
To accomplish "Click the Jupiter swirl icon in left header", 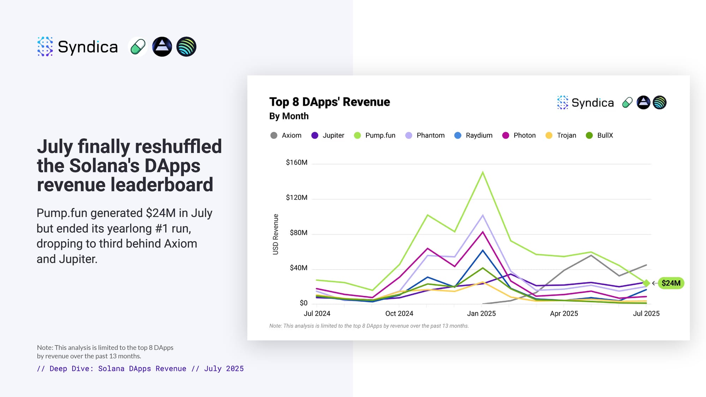I will tap(186, 47).
